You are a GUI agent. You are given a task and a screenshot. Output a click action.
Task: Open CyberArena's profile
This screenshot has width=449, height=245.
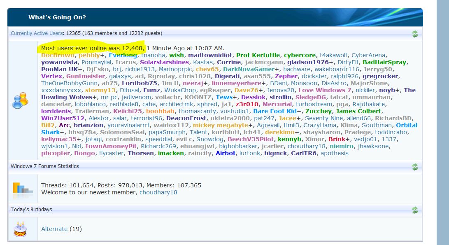(x=368, y=55)
